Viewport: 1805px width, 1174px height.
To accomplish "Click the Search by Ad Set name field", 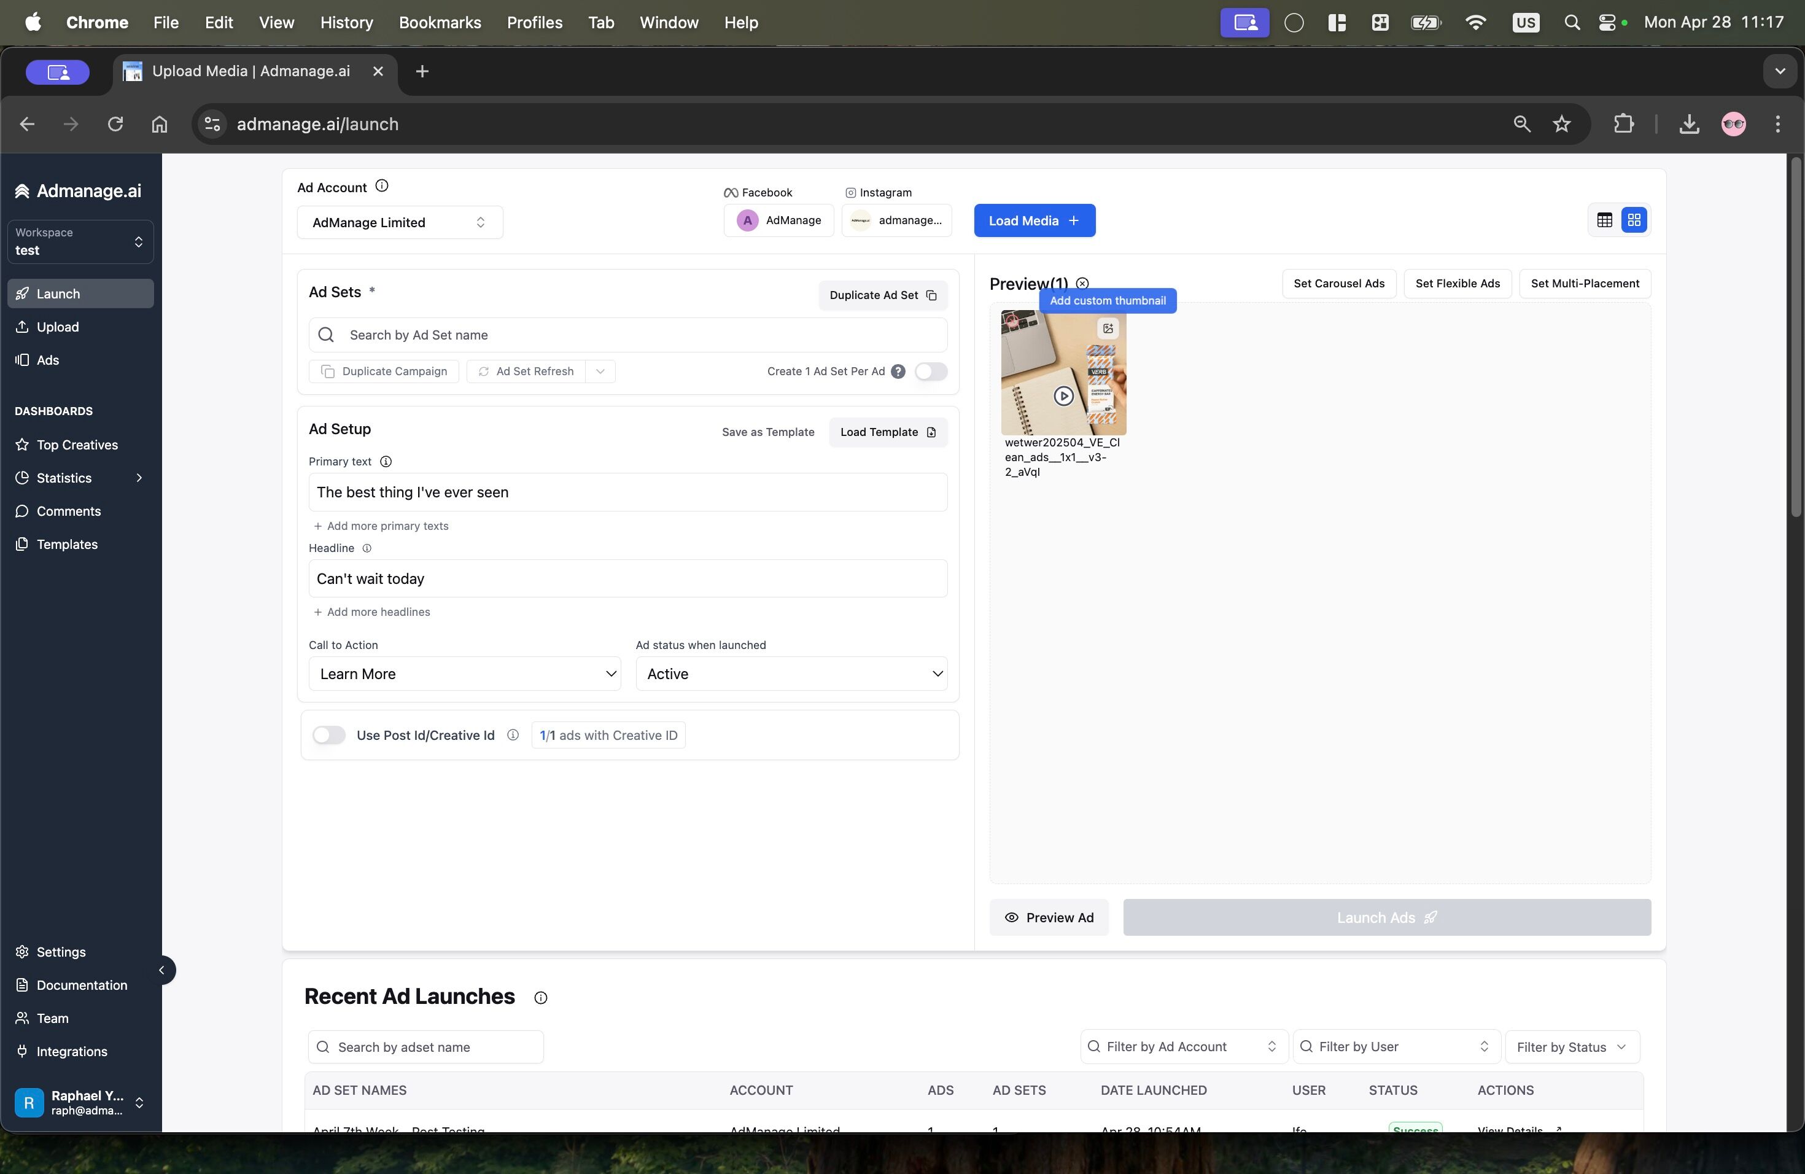I will coord(628,335).
